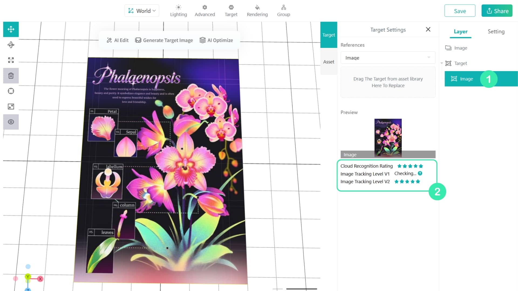Click the focus target crosshair icon

(x=11, y=91)
